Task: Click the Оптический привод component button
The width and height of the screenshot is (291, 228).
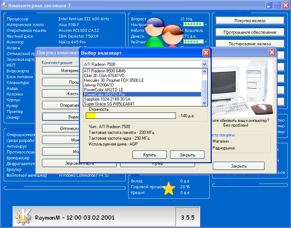Action: pos(60,128)
